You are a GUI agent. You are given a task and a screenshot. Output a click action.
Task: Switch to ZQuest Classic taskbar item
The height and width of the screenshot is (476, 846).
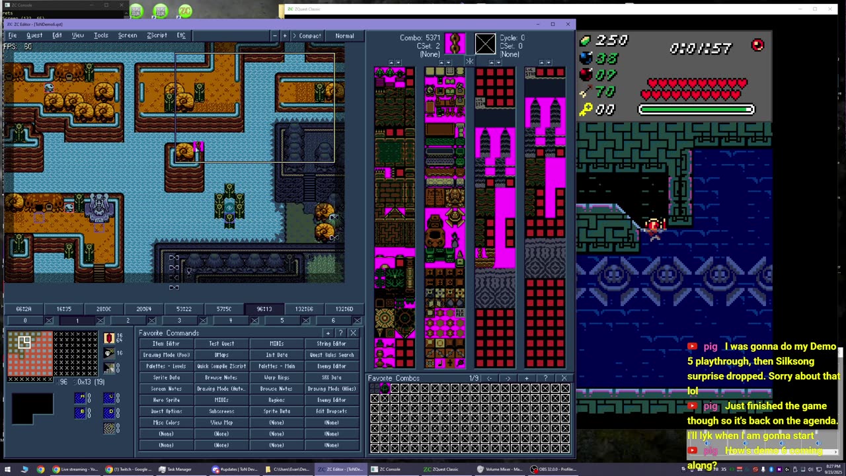(x=441, y=469)
